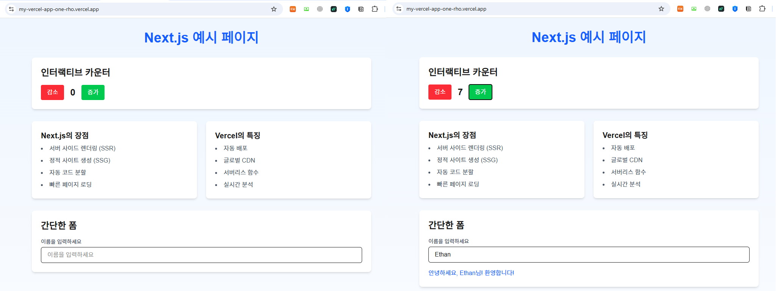
Task: Click the name field containing Ethan
Action: click(x=589, y=255)
